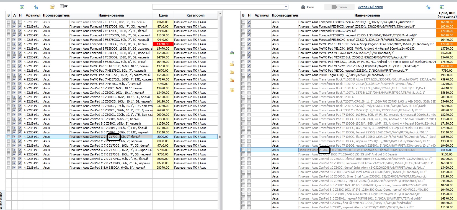457x210 pixels.
Task: Click the orange 19360.00 price cell in right table
Action: tap(447, 66)
